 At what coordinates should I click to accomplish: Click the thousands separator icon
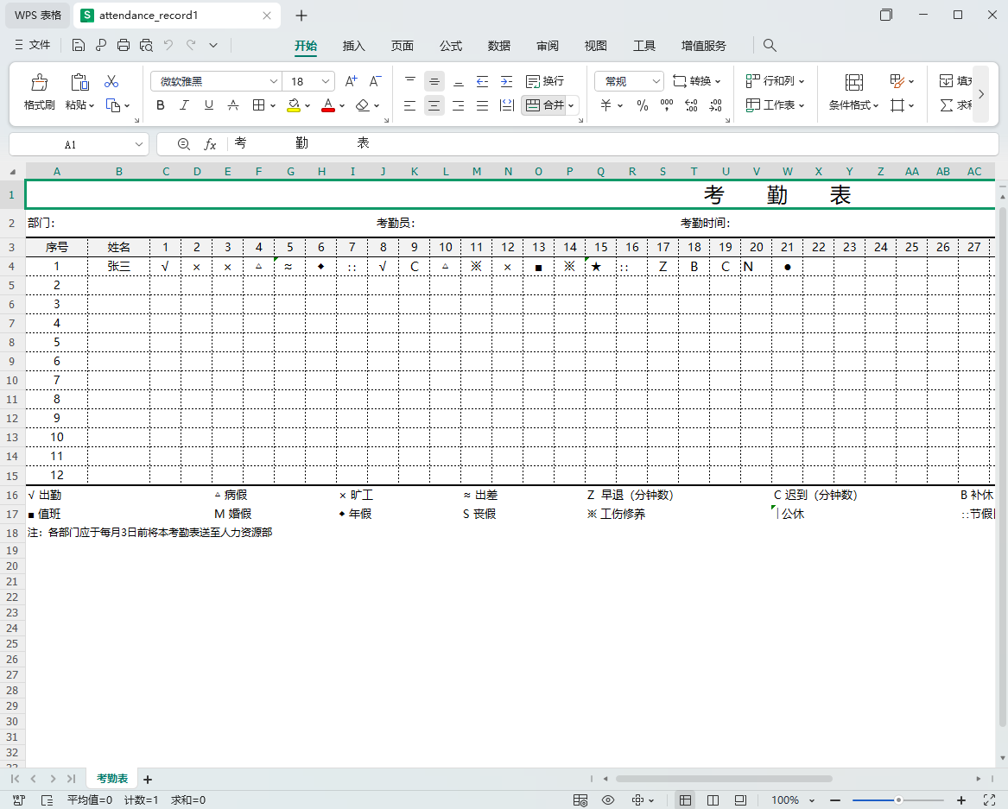pyautogui.click(x=667, y=105)
